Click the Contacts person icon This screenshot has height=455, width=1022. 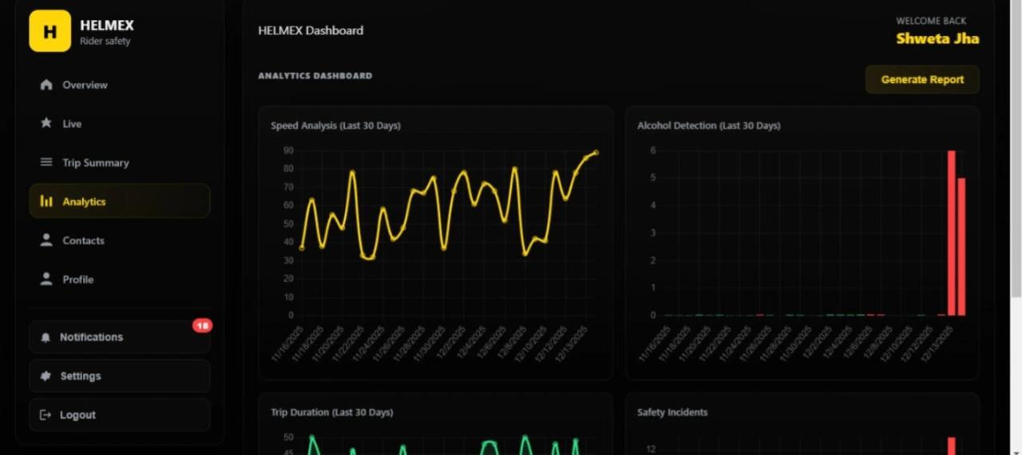pos(46,240)
